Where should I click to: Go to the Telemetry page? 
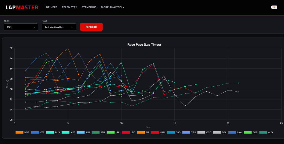point(69,7)
